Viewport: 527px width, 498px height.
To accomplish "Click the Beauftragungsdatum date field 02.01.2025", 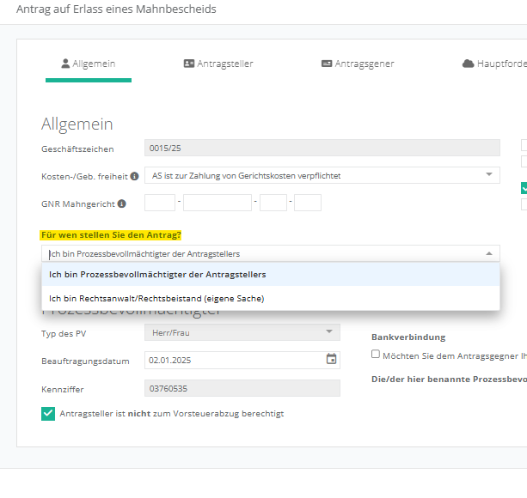I will click(232, 360).
